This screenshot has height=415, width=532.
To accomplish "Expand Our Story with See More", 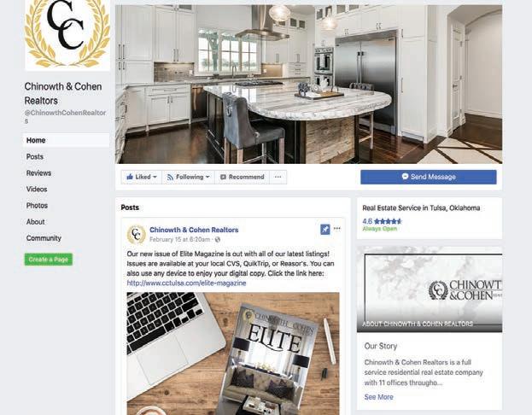I will click(x=378, y=397).
